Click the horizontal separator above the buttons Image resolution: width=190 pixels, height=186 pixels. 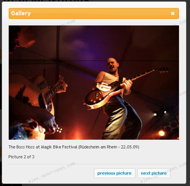(94, 164)
